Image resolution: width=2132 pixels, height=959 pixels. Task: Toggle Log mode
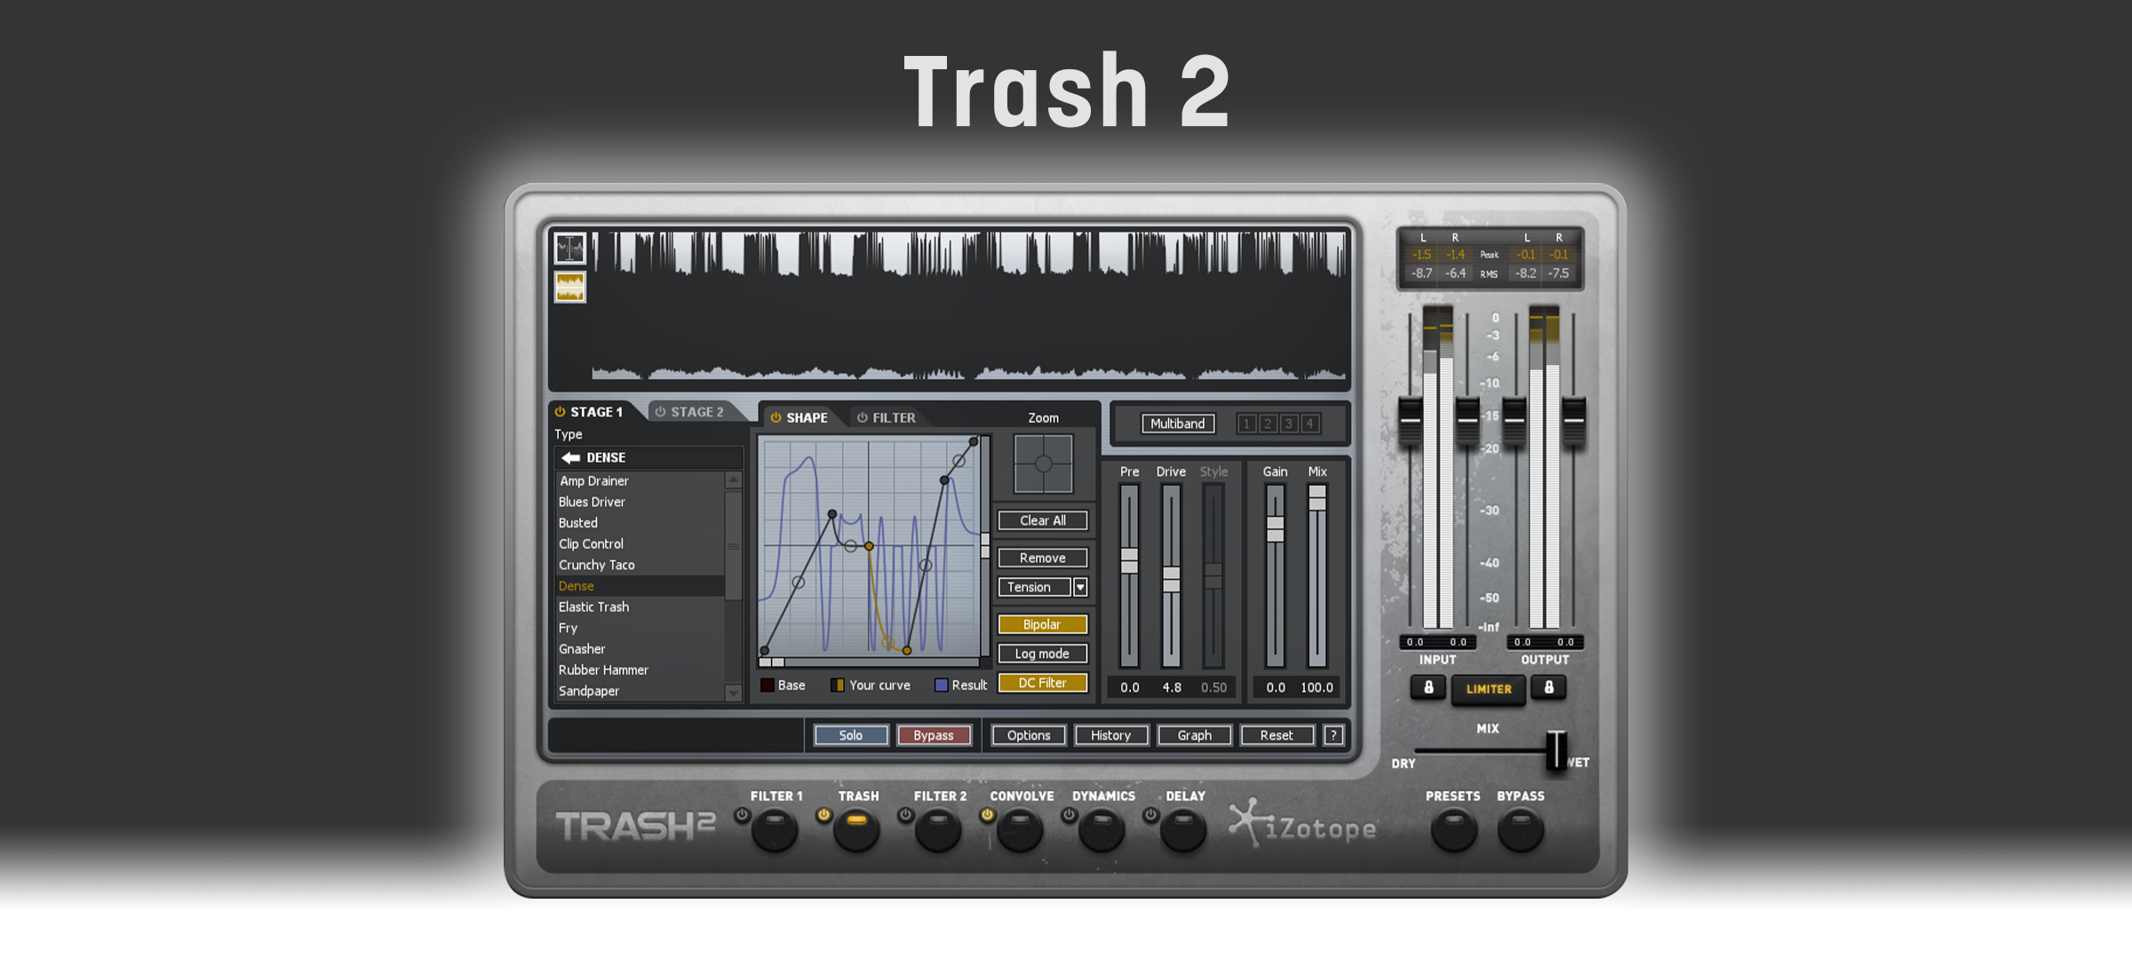[1043, 654]
